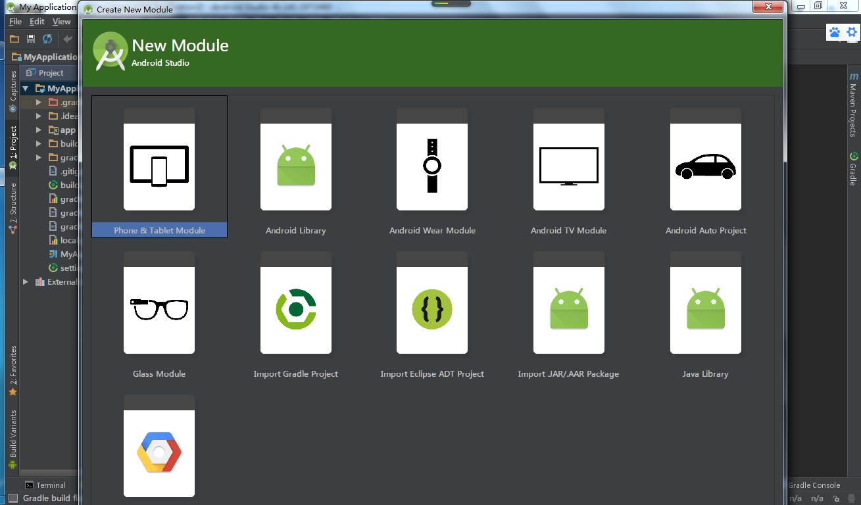
Task: Toggle the Terminal tool window
Action: coord(45,485)
